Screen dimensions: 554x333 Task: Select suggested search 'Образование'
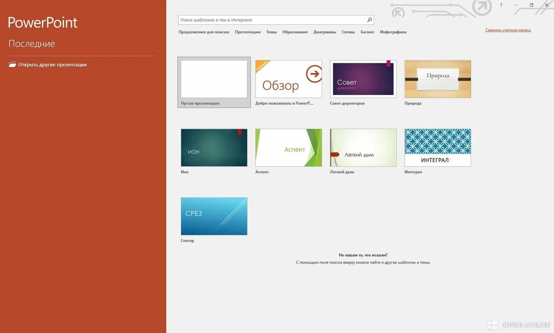click(x=295, y=32)
